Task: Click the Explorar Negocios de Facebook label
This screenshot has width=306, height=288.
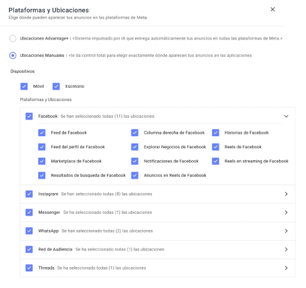Action: pos(175,147)
